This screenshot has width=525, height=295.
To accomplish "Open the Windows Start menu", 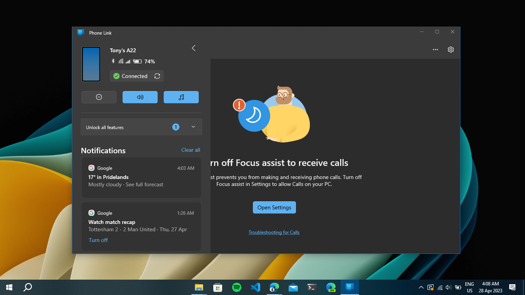I will tap(9, 287).
